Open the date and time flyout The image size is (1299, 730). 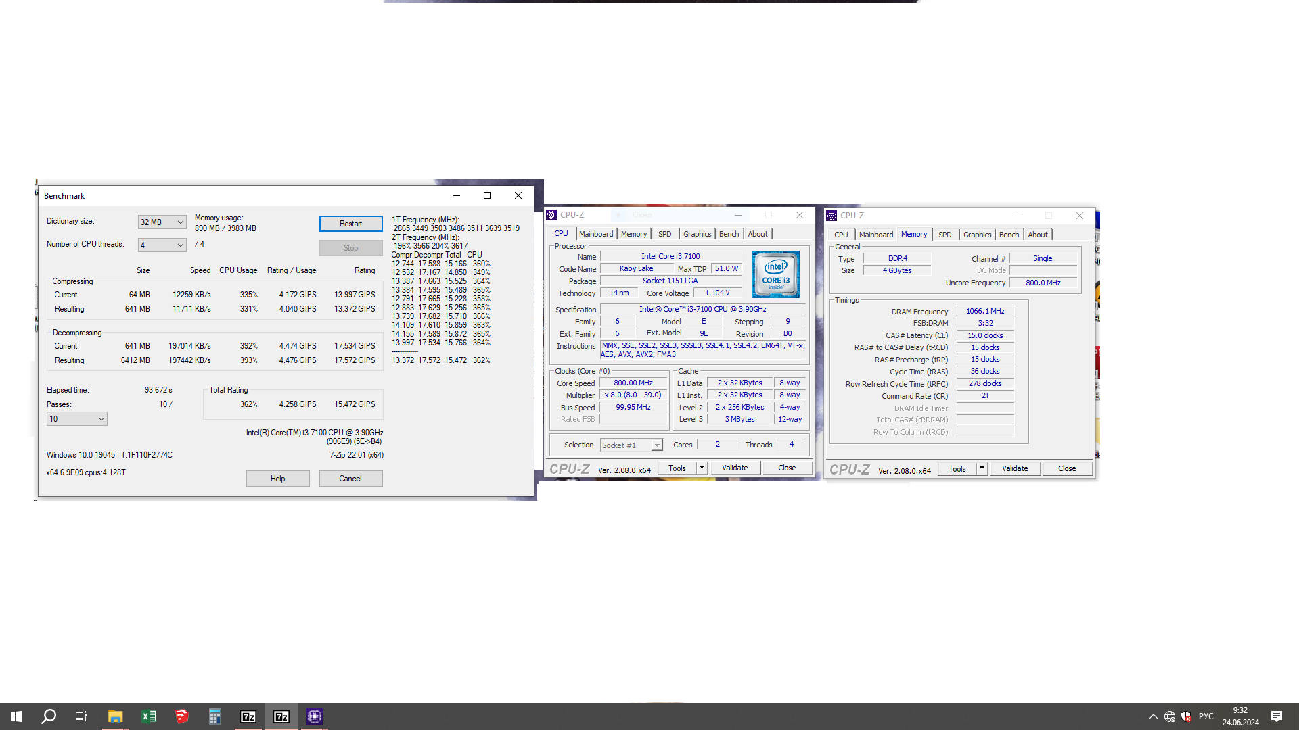(1240, 716)
